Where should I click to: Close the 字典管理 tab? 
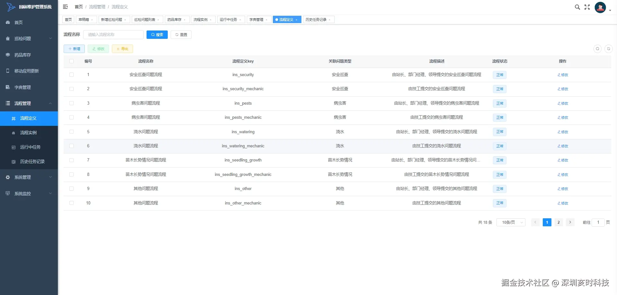coord(266,20)
